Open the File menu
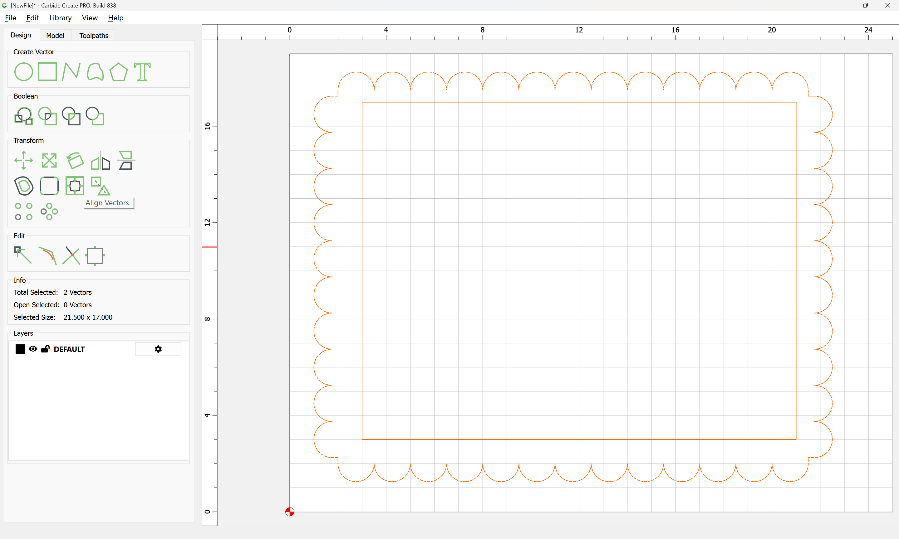The height and width of the screenshot is (539, 899). (x=10, y=18)
